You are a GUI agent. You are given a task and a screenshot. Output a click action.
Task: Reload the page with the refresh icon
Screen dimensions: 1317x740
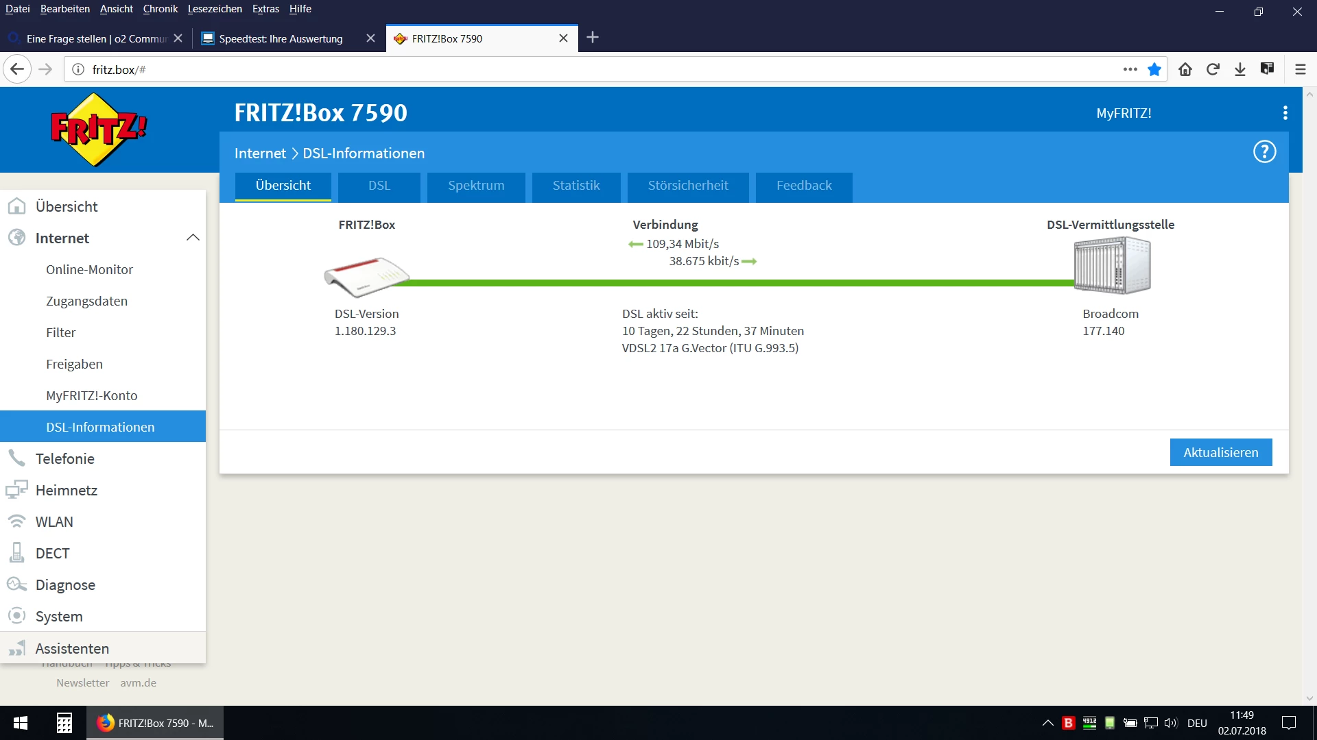pos(1213,69)
